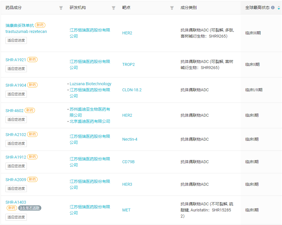Select 抗体偶联物ADC text in SHR-A2009 row
The image size is (282, 225).
click(194, 184)
